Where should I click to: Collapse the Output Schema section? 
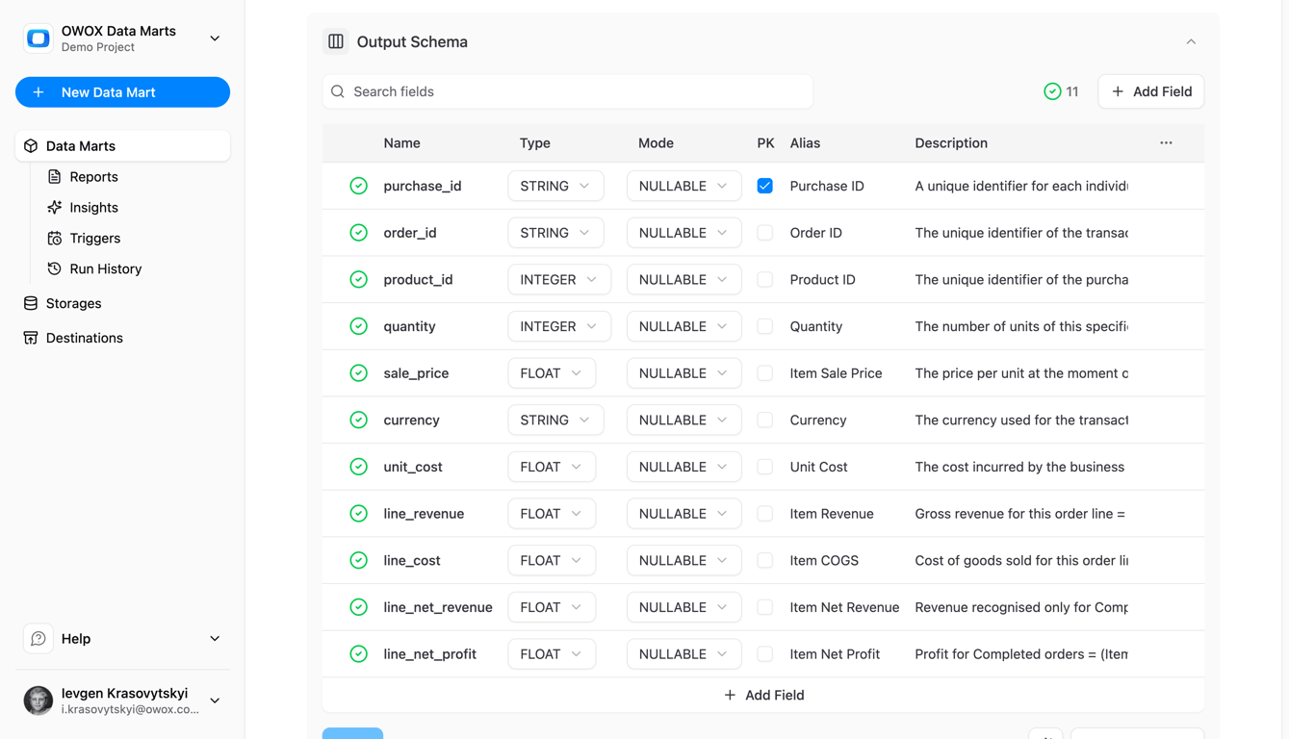pyautogui.click(x=1191, y=41)
